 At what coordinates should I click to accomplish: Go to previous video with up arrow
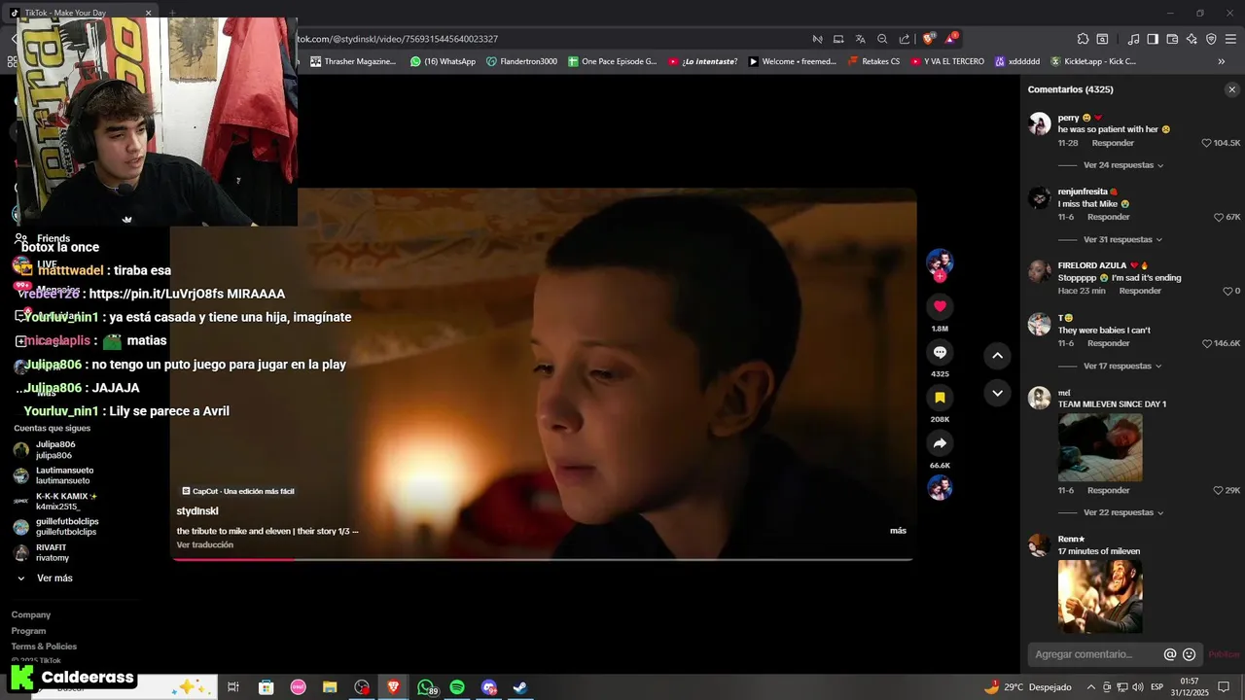[997, 356]
